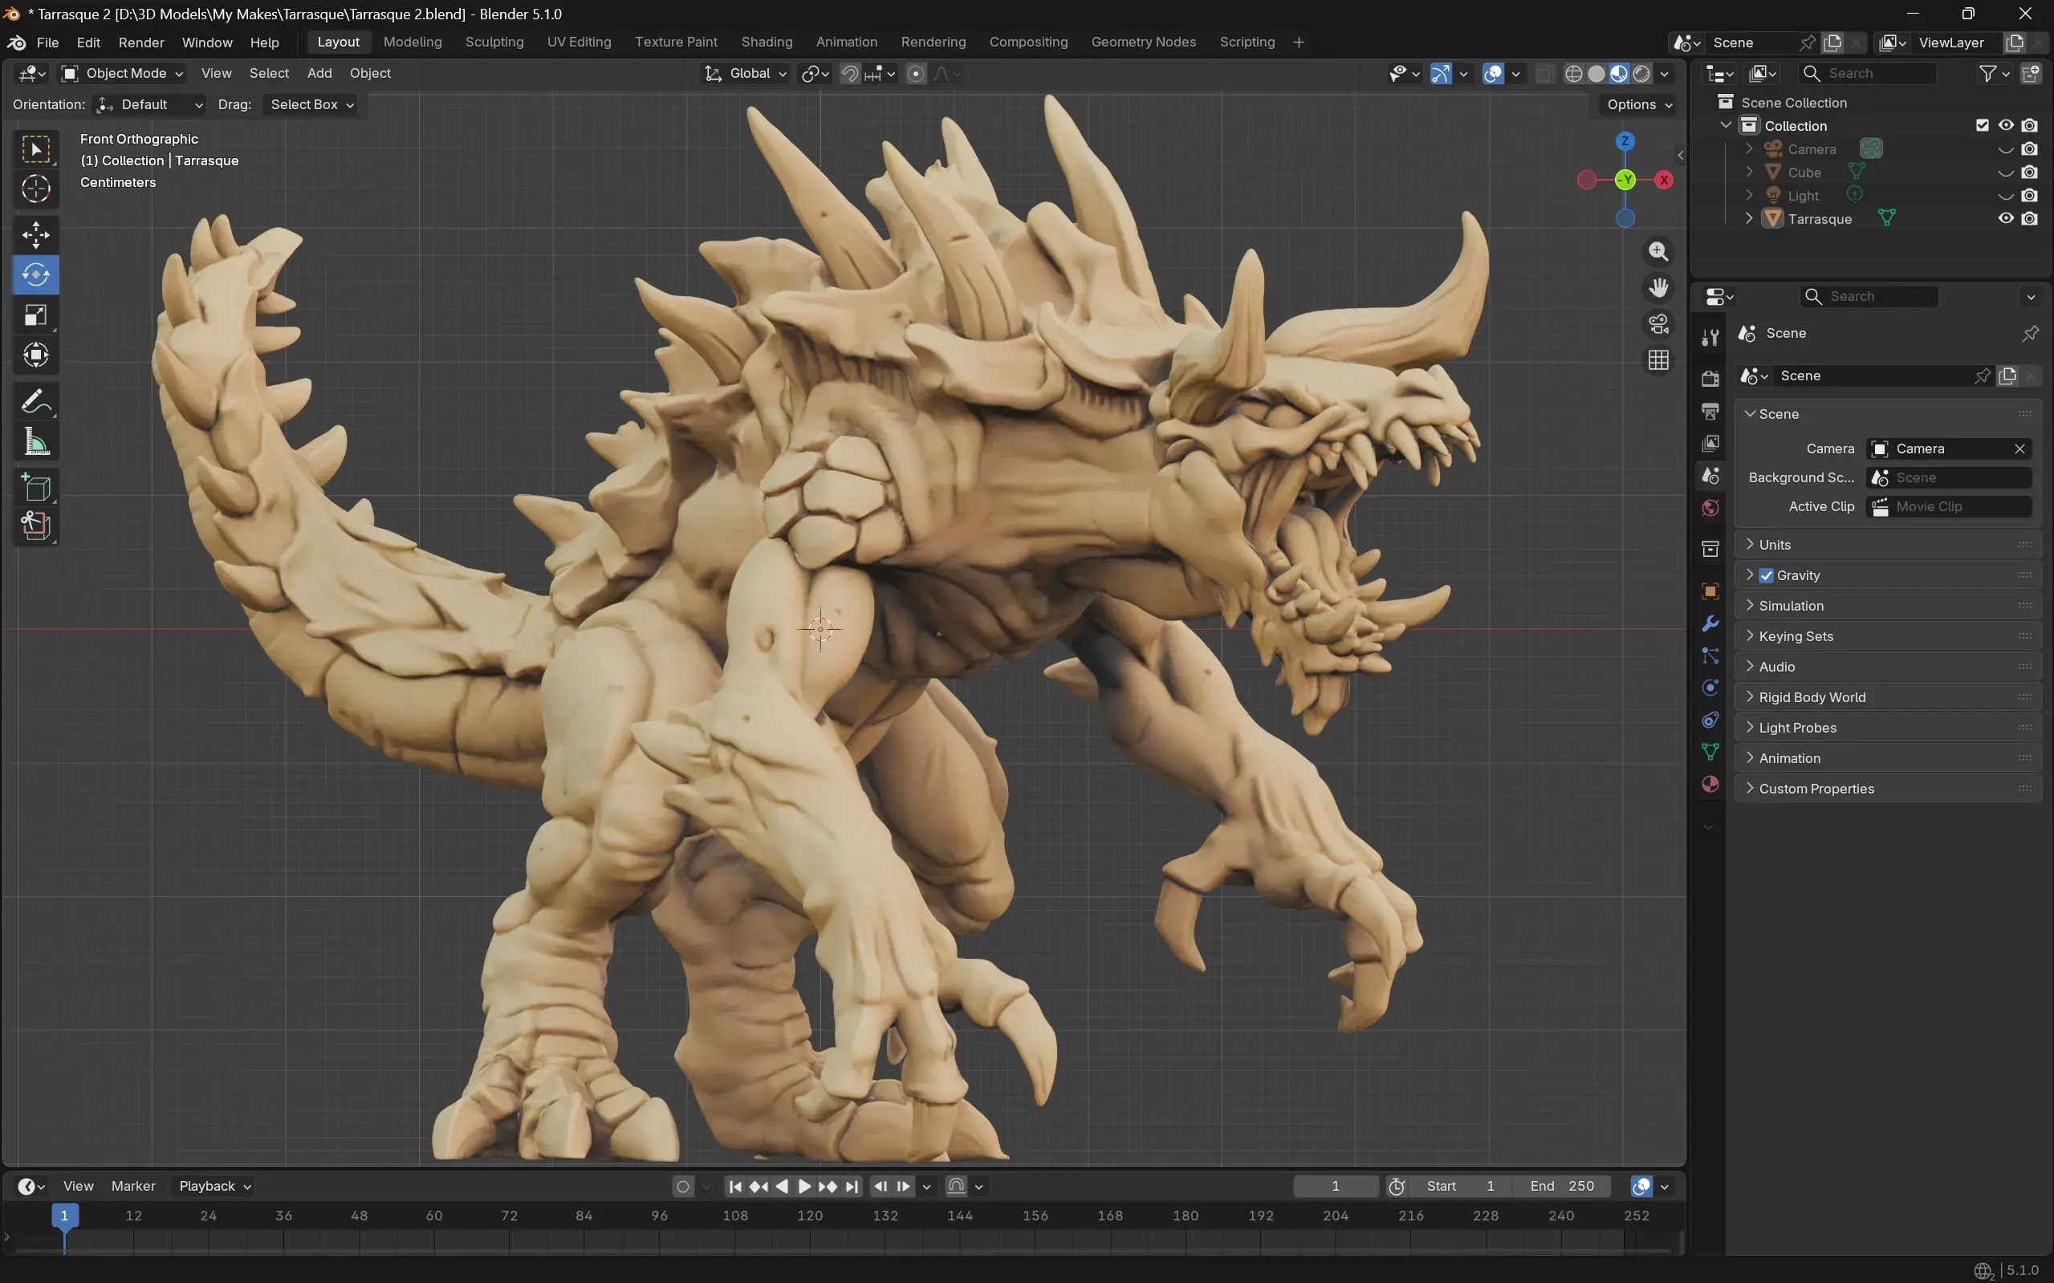The height and width of the screenshot is (1283, 2054).
Task: Open the Render properties tab
Action: tap(1710, 379)
